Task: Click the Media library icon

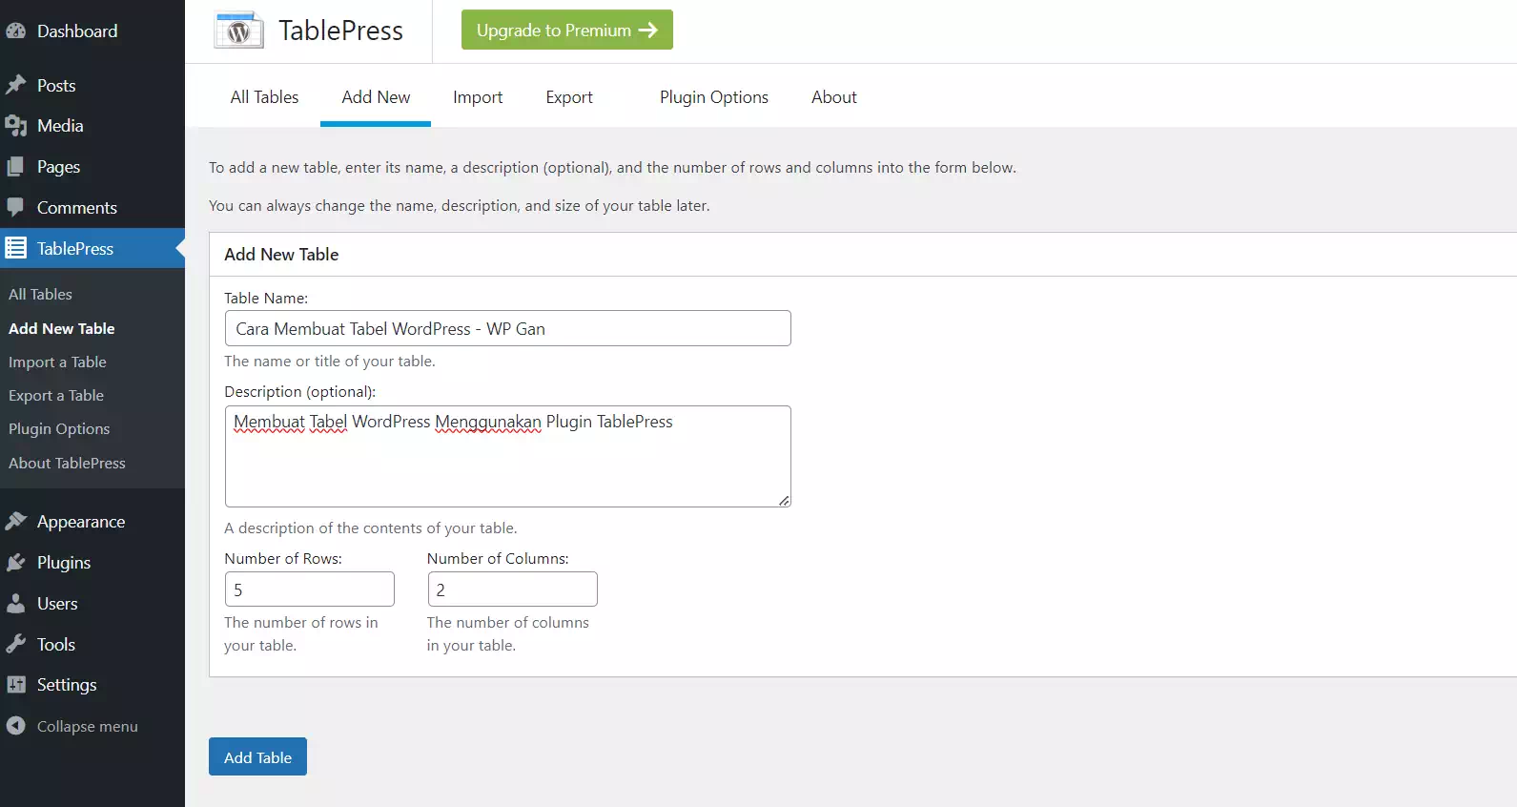Action: [x=15, y=126]
